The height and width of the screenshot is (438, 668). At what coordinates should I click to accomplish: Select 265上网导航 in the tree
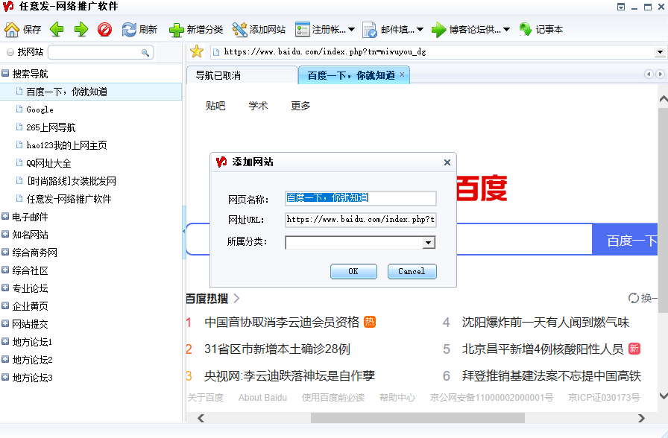pyautogui.click(x=51, y=127)
